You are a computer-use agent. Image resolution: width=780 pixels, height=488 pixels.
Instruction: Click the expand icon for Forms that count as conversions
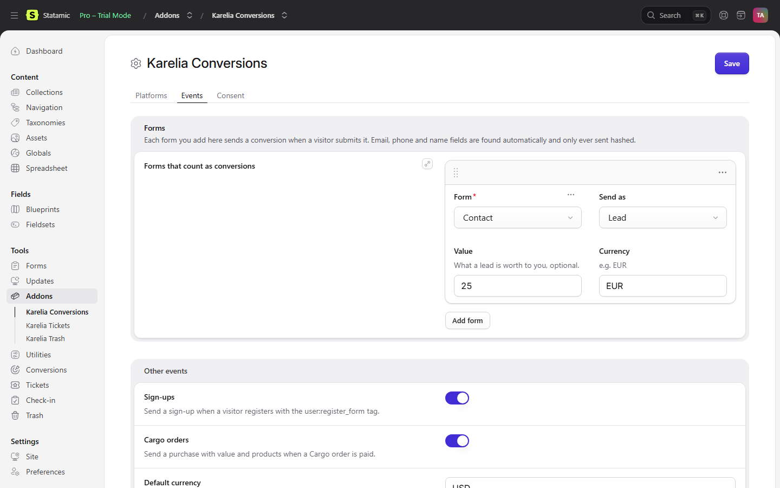pyautogui.click(x=427, y=164)
